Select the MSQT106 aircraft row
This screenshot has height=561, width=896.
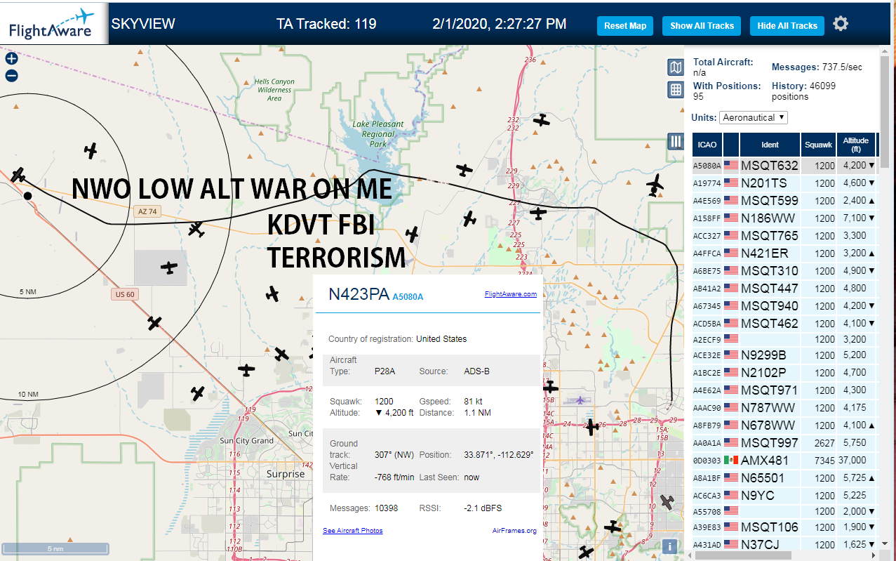pos(784,527)
